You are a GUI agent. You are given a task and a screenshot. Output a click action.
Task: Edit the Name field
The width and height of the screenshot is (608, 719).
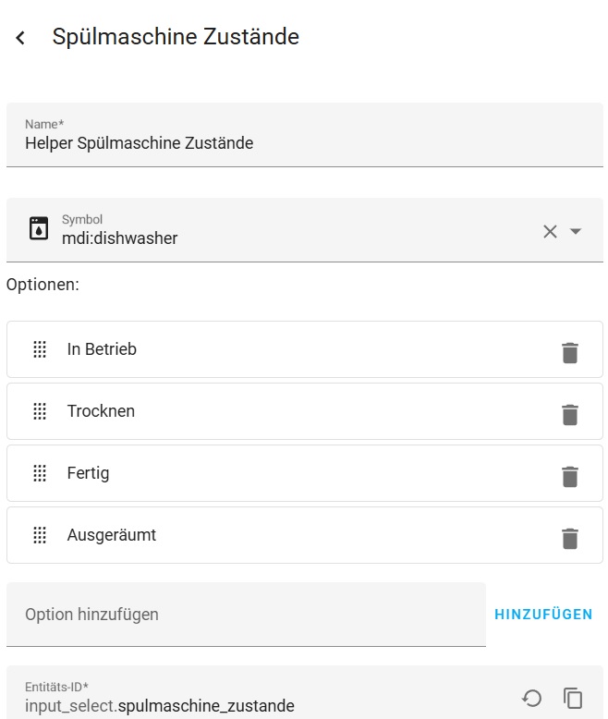click(x=305, y=143)
